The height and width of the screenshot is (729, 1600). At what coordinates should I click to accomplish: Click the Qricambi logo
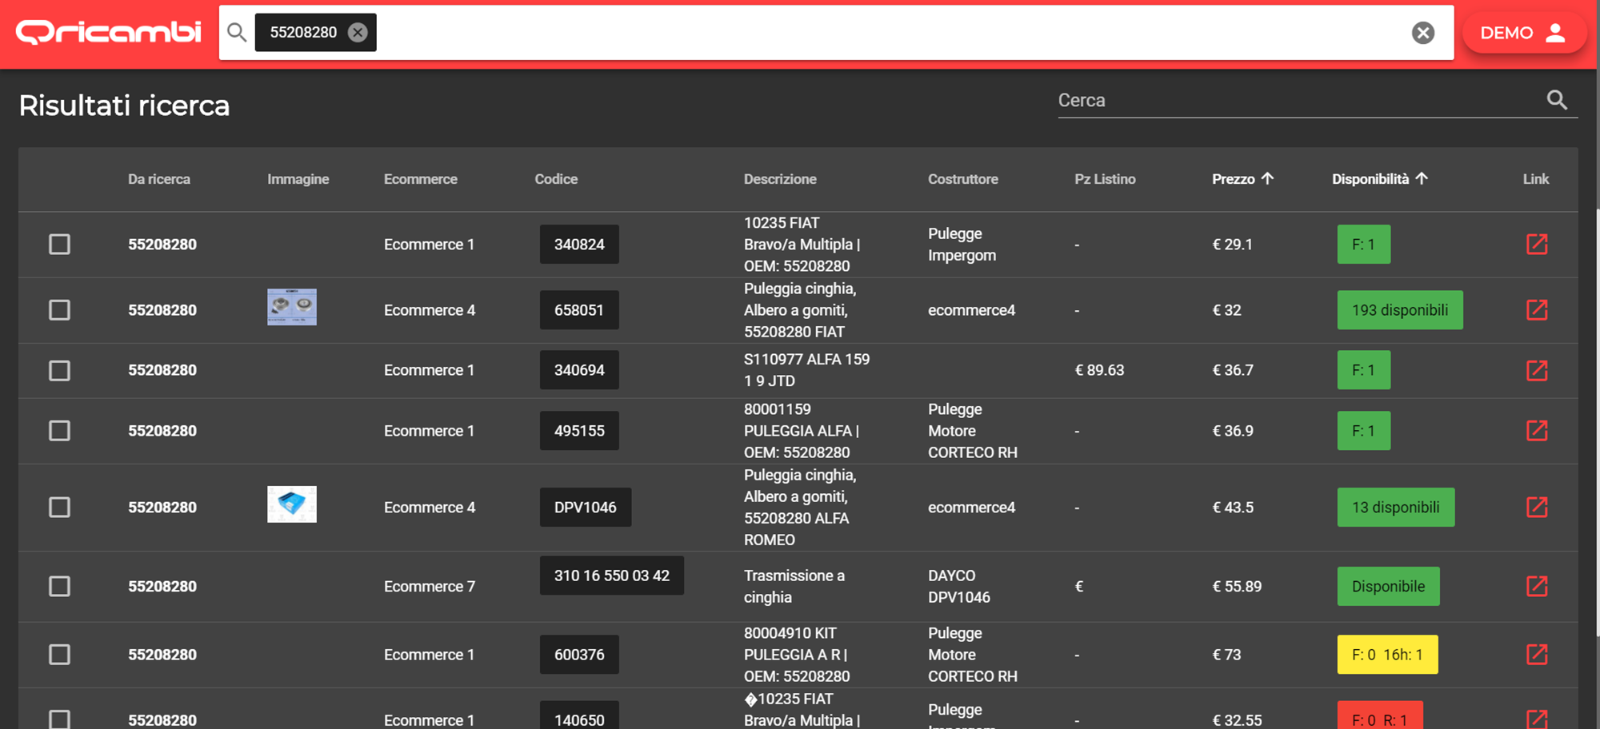pyautogui.click(x=108, y=32)
